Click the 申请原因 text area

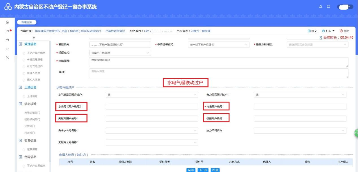click(x=218, y=62)
